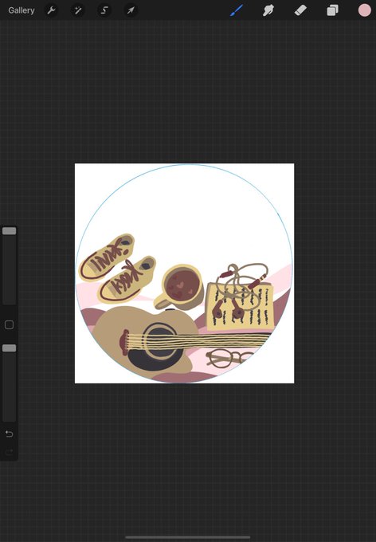Select the Brush paint tool

tap(237, 10)
